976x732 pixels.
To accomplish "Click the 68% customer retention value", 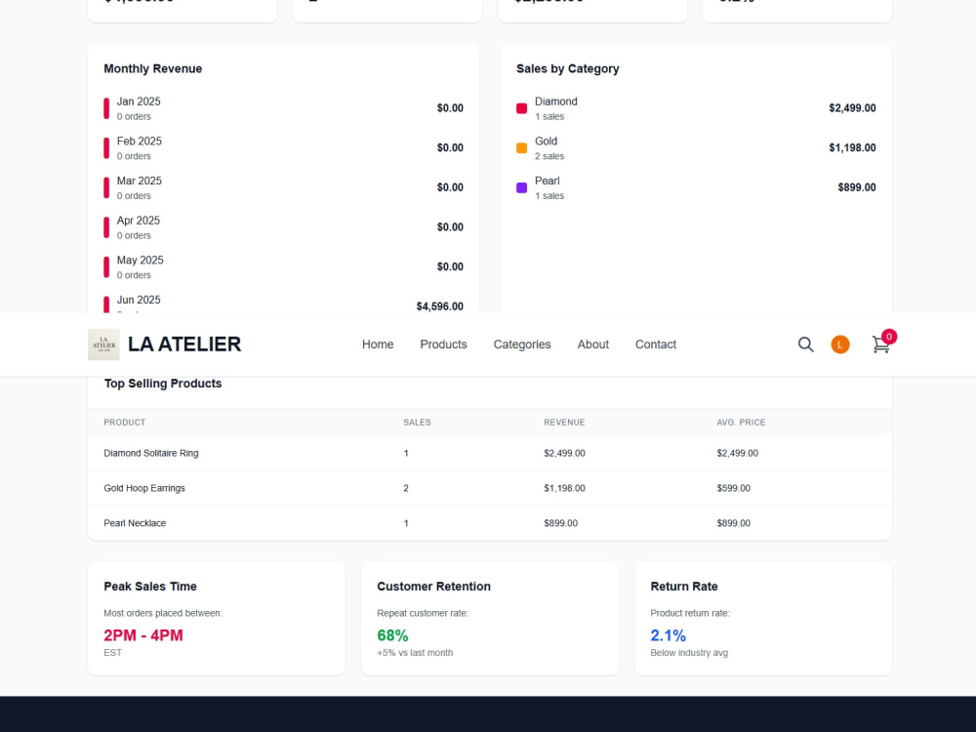I will click(x=392, y=635).
